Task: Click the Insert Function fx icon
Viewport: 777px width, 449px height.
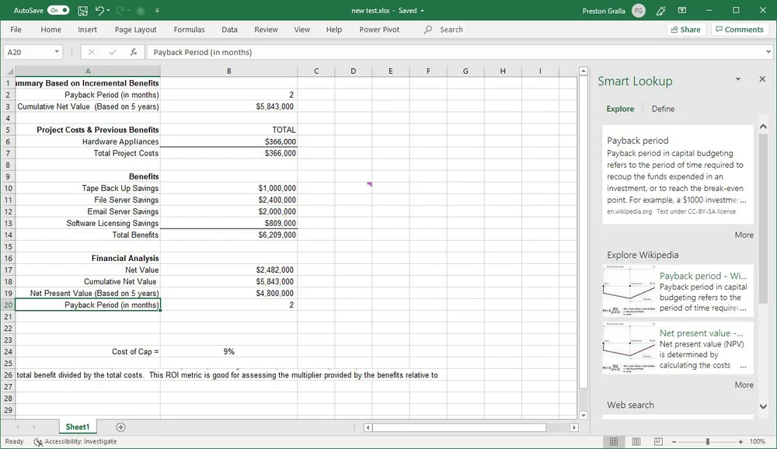Action: coord(134,52)
